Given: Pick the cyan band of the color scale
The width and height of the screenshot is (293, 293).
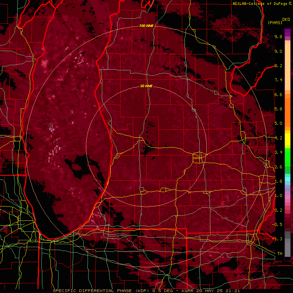Looking at the screenshot, I should click(287, 179).
